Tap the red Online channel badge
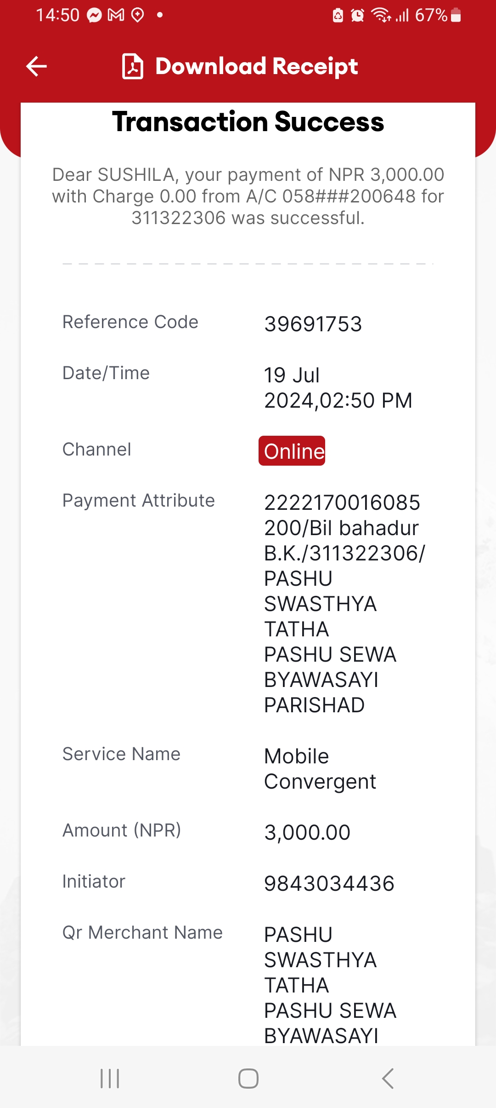This screenshot has width=496, height=1108. click(292, 451)
